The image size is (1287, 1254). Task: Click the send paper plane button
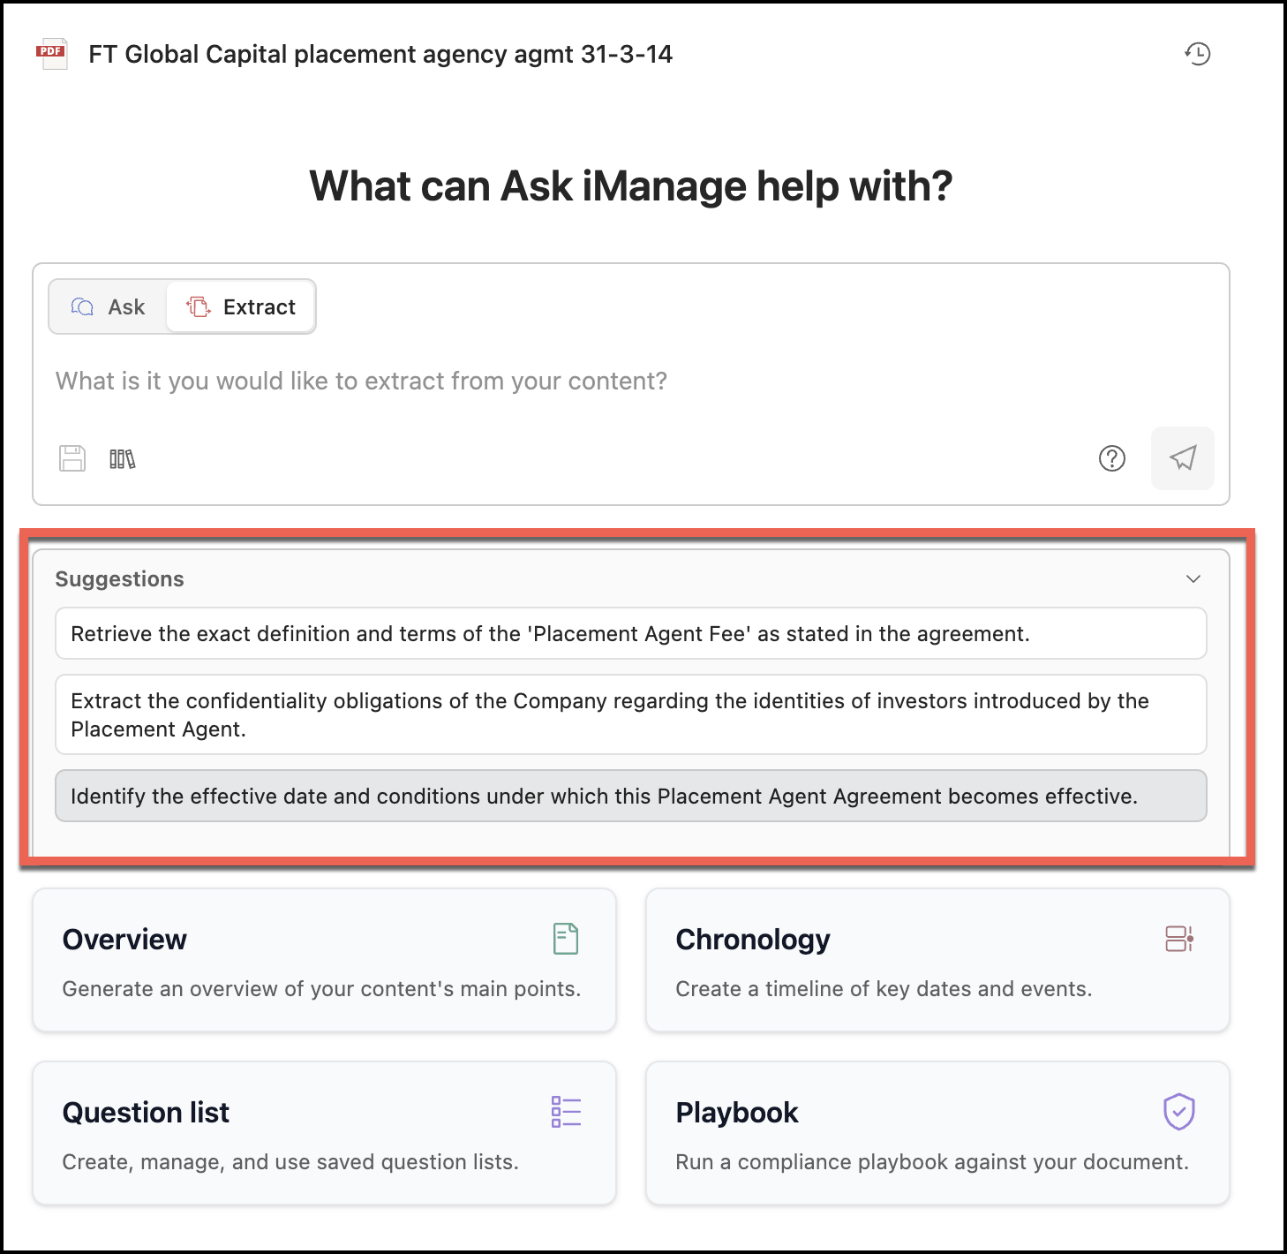point(1183,458)
